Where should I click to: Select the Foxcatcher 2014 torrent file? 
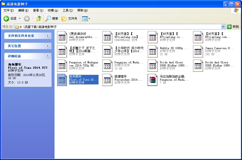tap(123, 80)
